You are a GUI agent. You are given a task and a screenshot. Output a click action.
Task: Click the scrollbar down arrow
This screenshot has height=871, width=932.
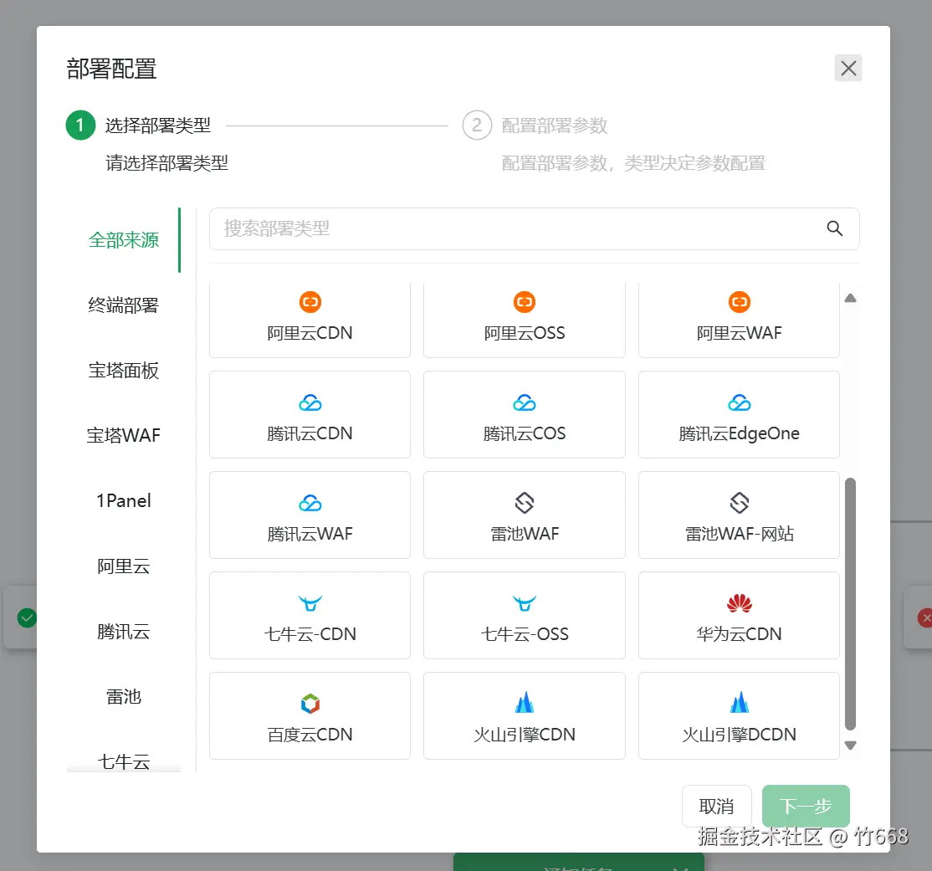851,745
